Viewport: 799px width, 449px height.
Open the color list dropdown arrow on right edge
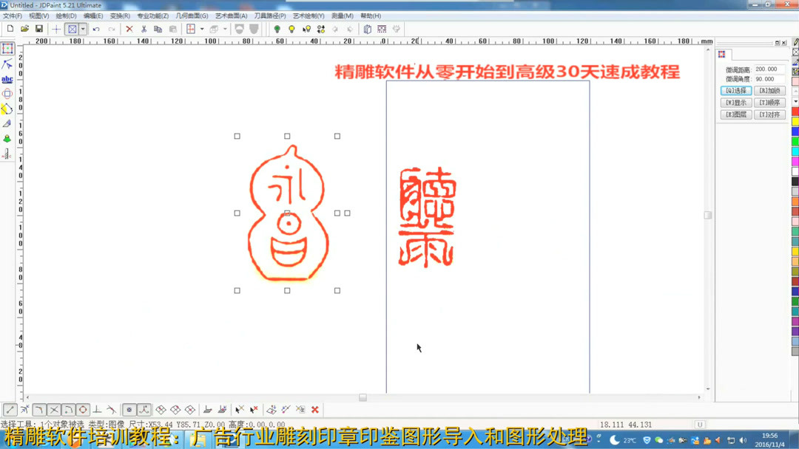(x=795, y=101)
